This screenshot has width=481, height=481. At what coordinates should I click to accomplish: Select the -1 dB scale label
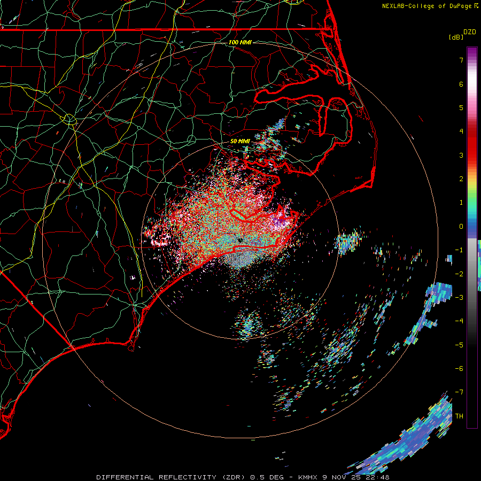tap(459, 250)
